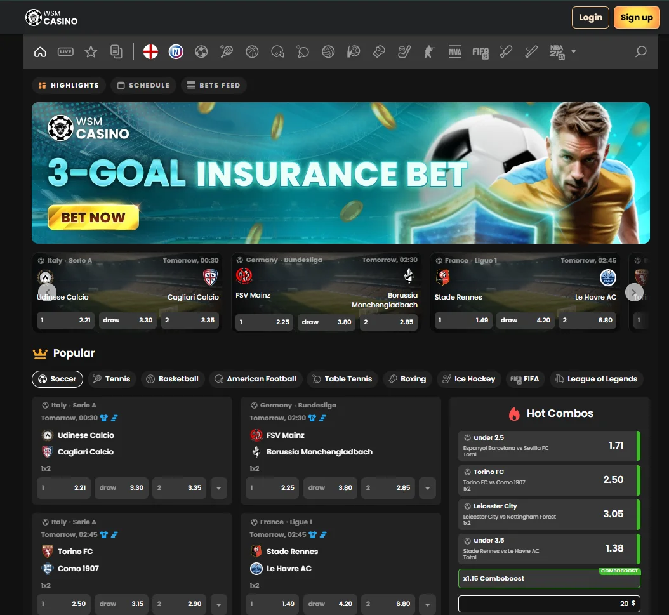Viewport: 669px width, 615px height.
Task: Expand more markets for FSV Mainz match
Action: point(428,488)
